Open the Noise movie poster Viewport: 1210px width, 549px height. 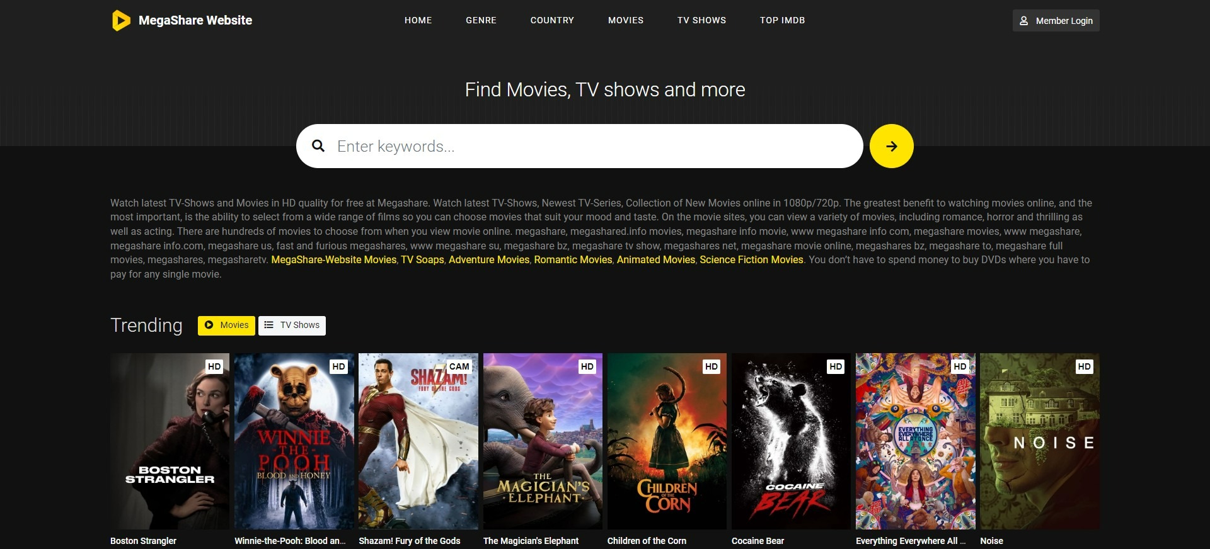(1040, 441)
